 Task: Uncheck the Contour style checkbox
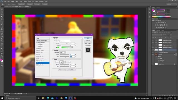[38, 44]
